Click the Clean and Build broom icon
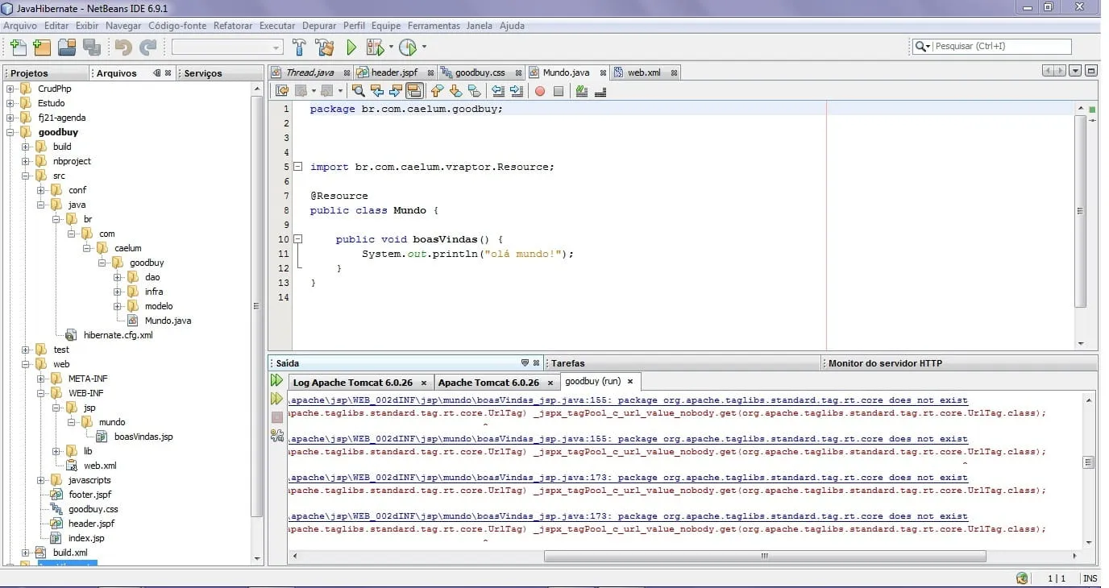 pyautogui.click(x=325, y=48)
